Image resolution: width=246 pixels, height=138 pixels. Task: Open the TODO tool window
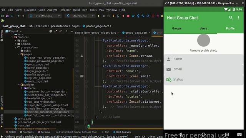click(x=11, y=132)
